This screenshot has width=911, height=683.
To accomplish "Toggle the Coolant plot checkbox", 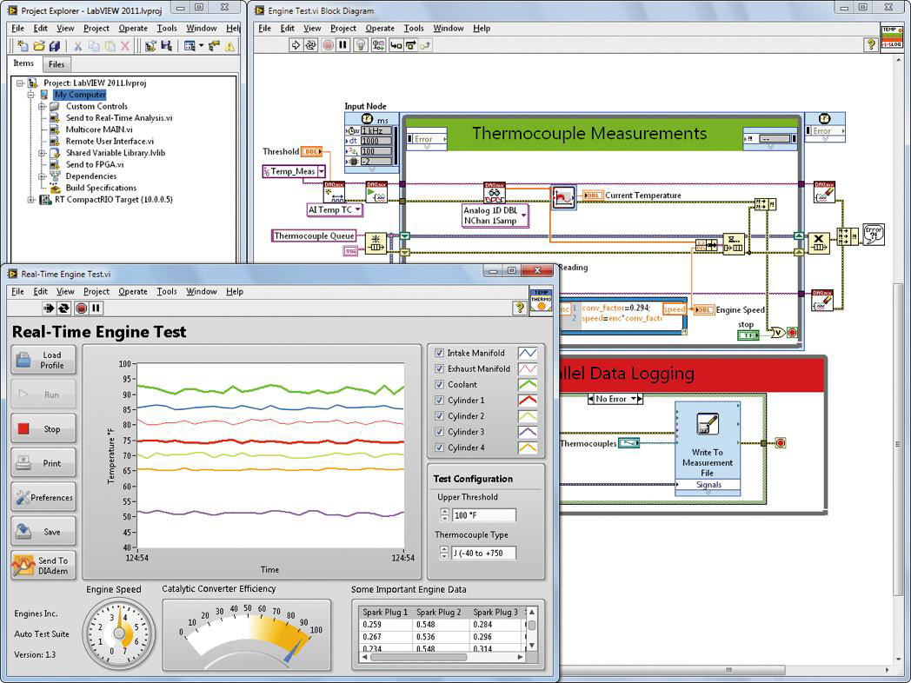I will coord(439,385).
